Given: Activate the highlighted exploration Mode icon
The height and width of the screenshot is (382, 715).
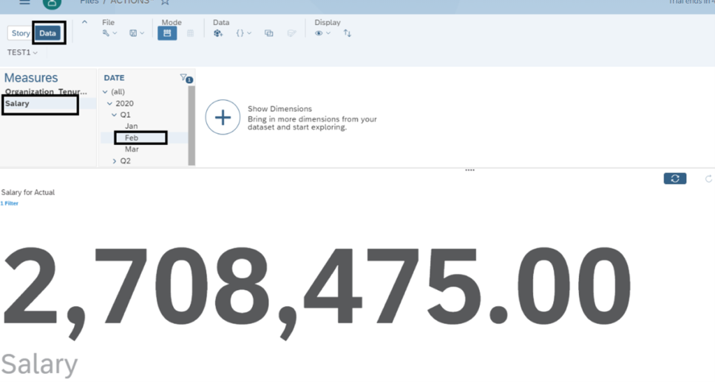Looking at the screenshot, I should (168, 33).
